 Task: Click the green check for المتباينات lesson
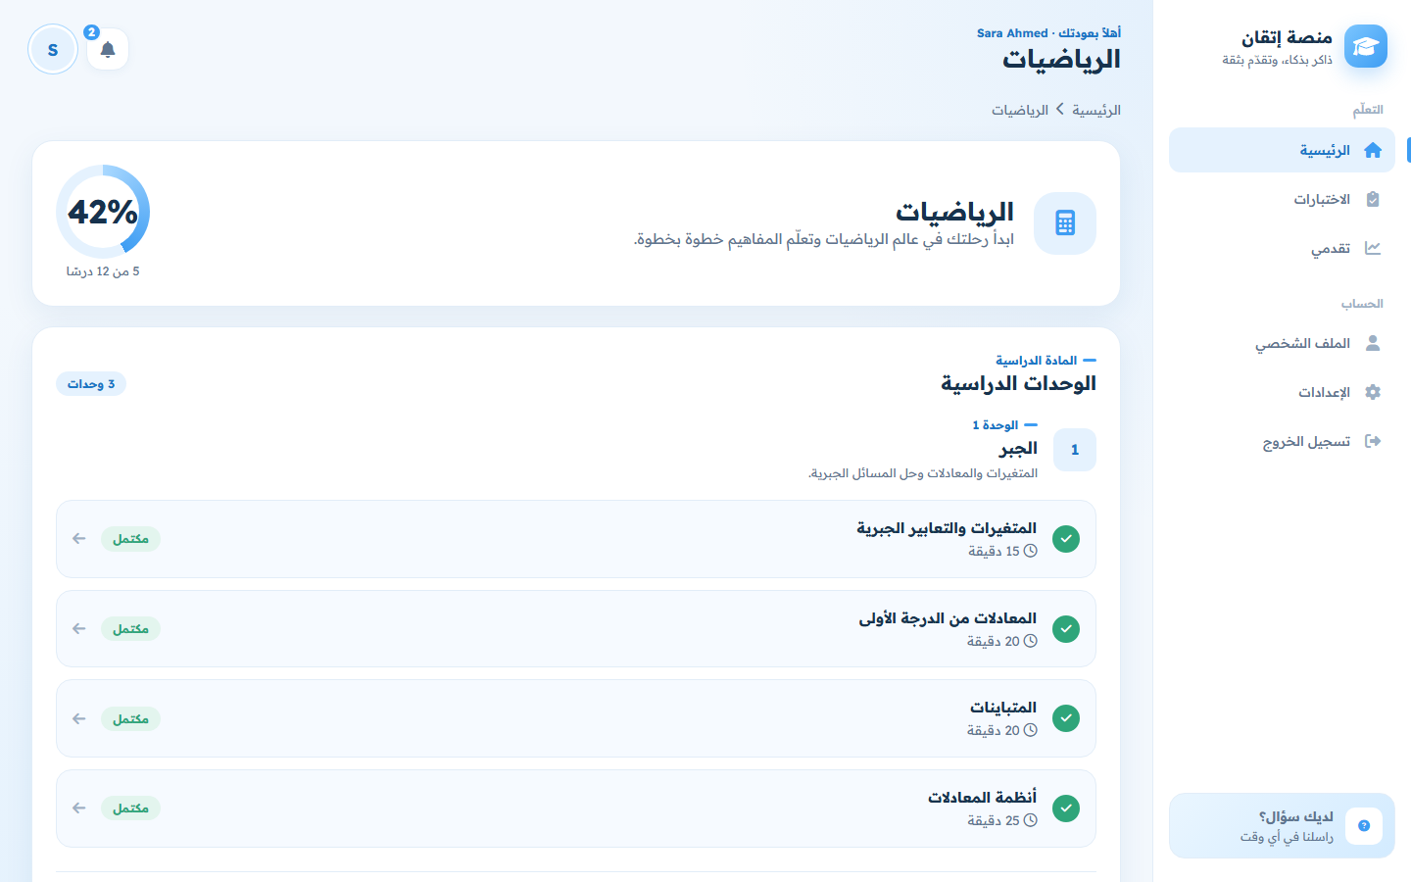coord(1066,718)
